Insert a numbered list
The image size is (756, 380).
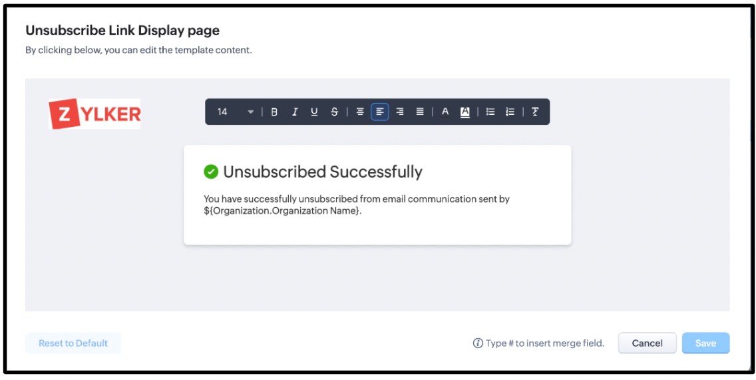point(510,112)
